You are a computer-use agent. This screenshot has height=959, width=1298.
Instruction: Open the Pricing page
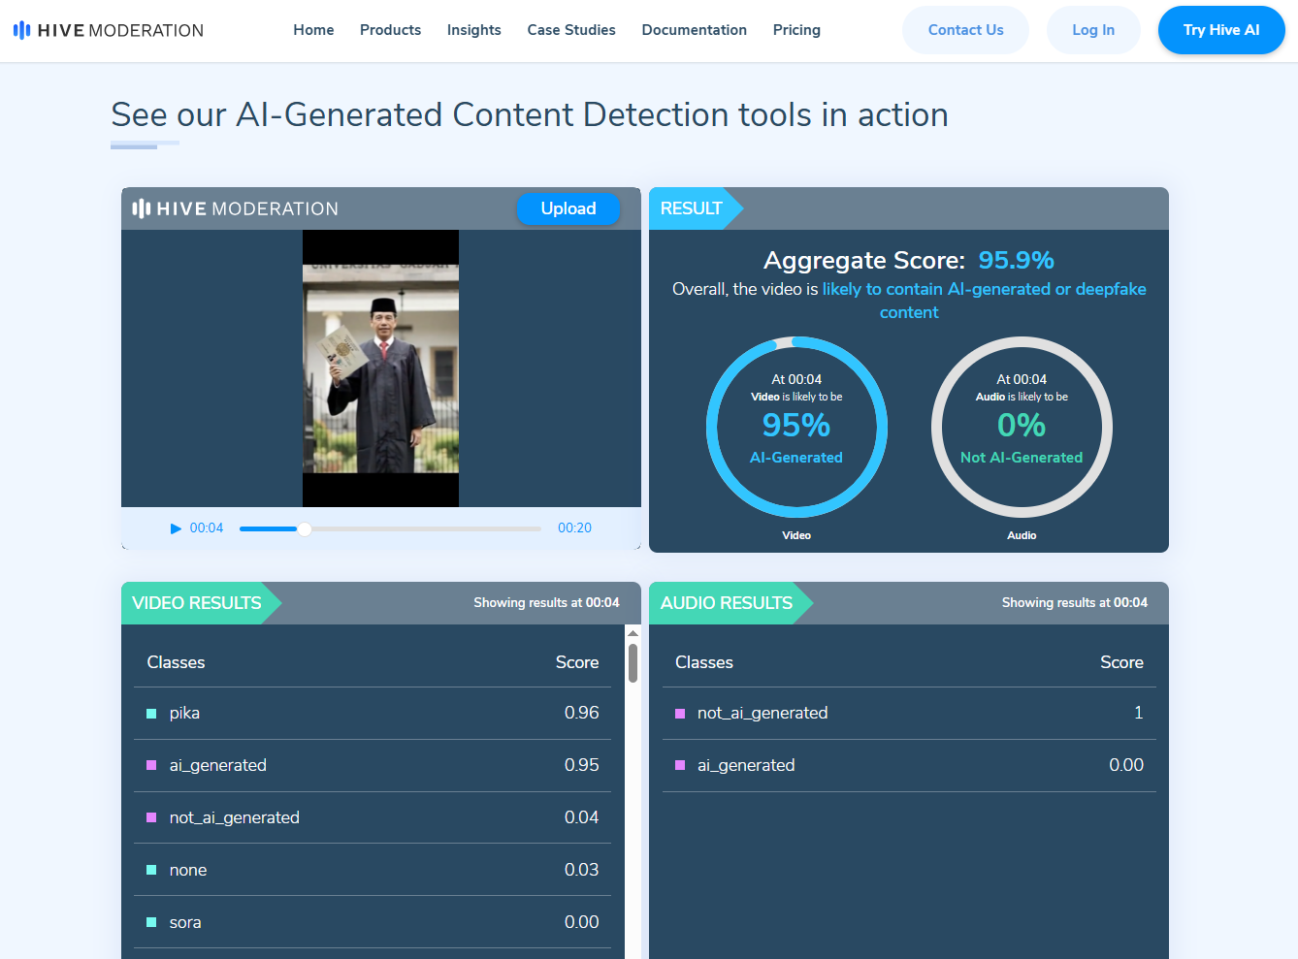coord(796,30)
